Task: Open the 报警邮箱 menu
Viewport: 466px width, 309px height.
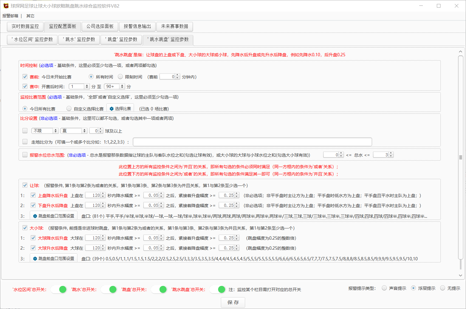Action: [x=10, y=16]
